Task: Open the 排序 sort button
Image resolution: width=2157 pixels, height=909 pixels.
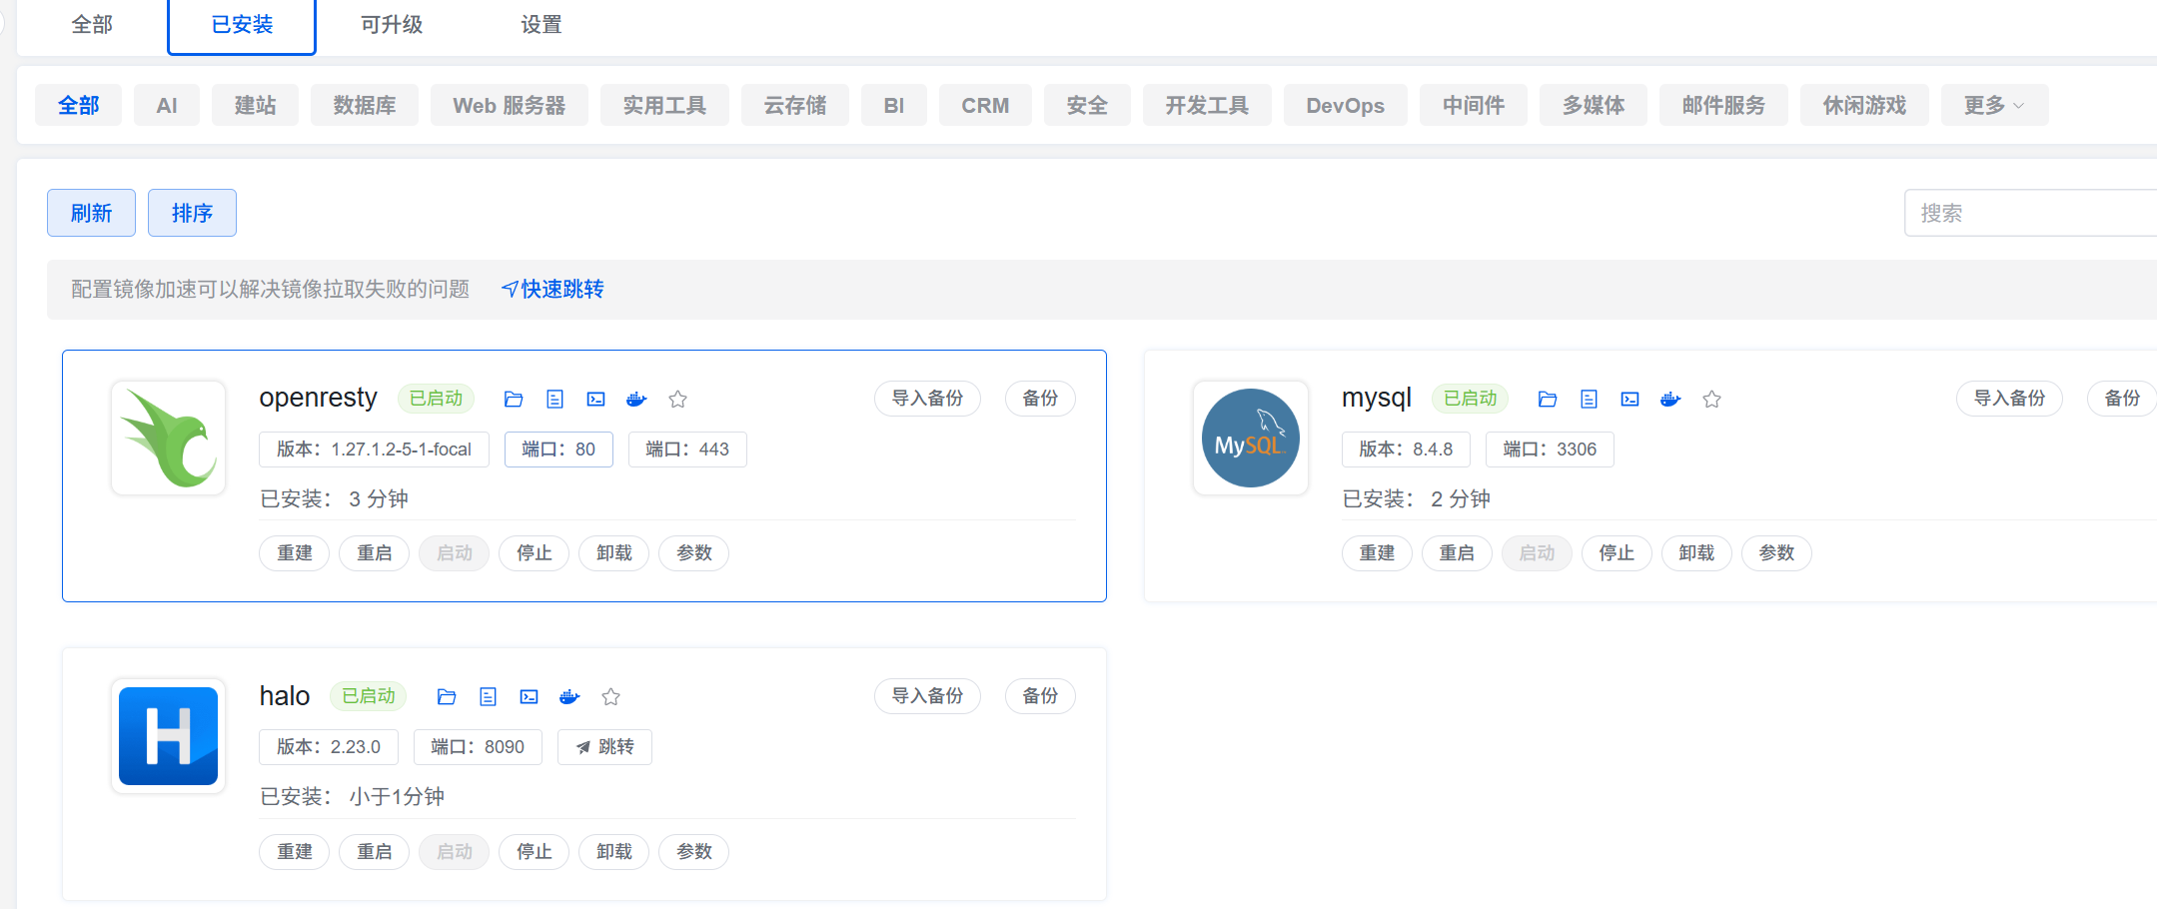Action: (x=192, y=213)
